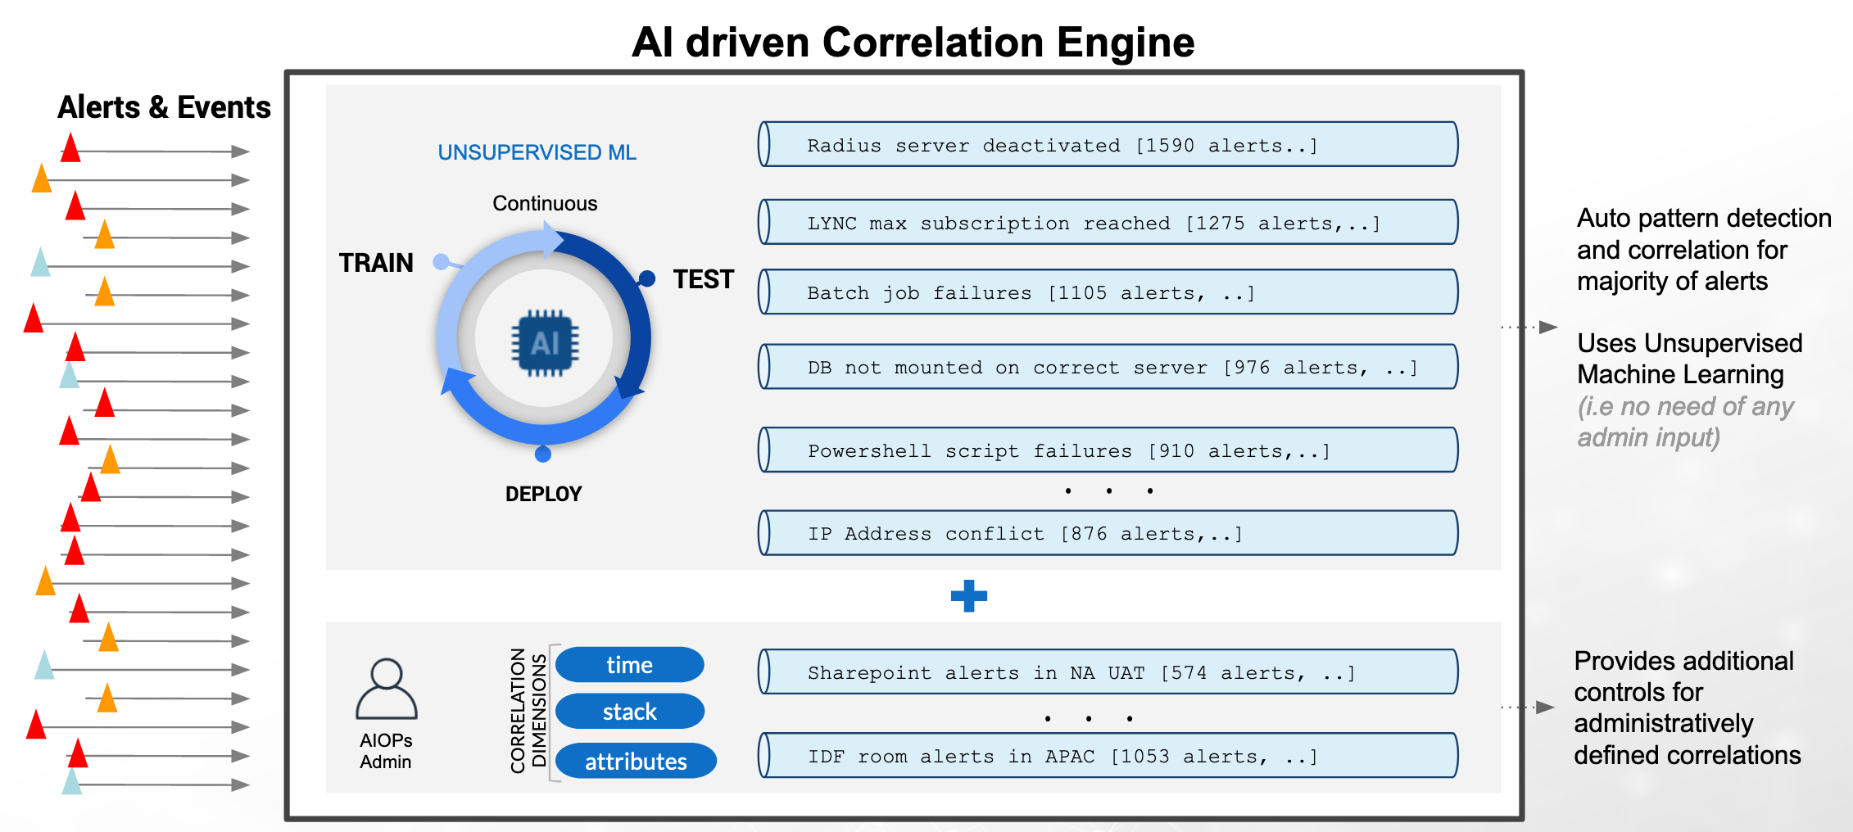Click the UNSUPERVISED ML heading

(x=537, y=152)
